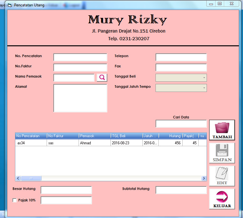This screenshot has width=243, height=218.
Task: Click the No. Pencatatan input field
Action: point(80,57)
